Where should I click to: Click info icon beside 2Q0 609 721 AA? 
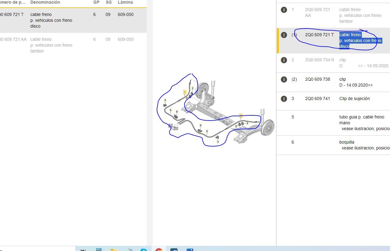point(284,10)
